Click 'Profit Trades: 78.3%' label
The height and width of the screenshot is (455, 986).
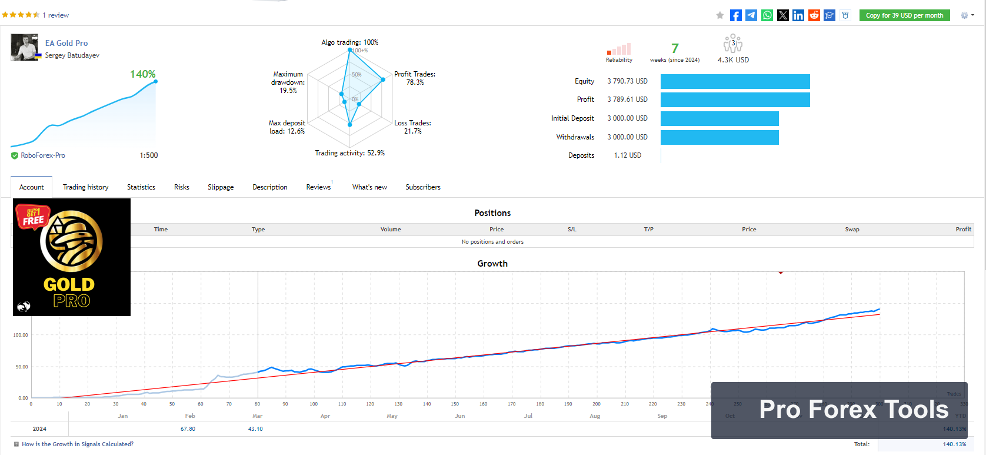pos(415,78)
